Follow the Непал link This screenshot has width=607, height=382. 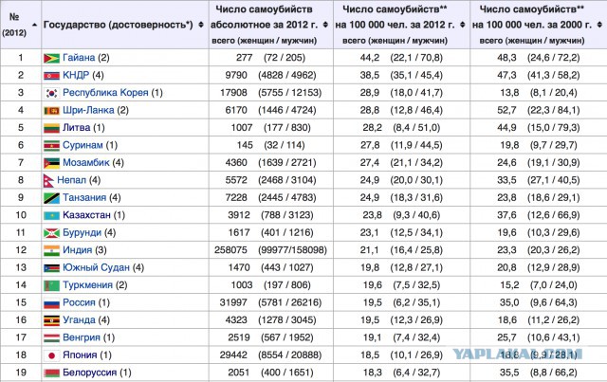[x=71, y=180]
